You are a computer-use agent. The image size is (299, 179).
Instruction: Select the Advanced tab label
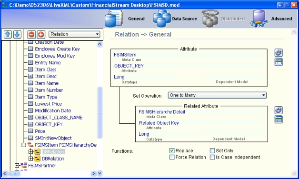(282, 19)
